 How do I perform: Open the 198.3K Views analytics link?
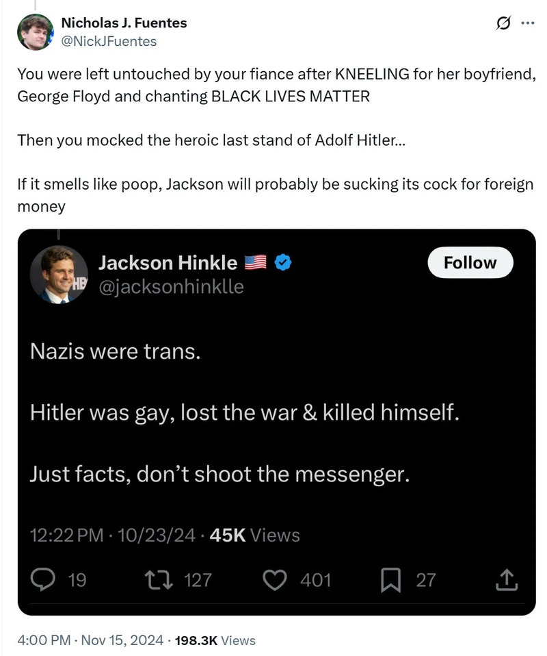click(198, 640)
